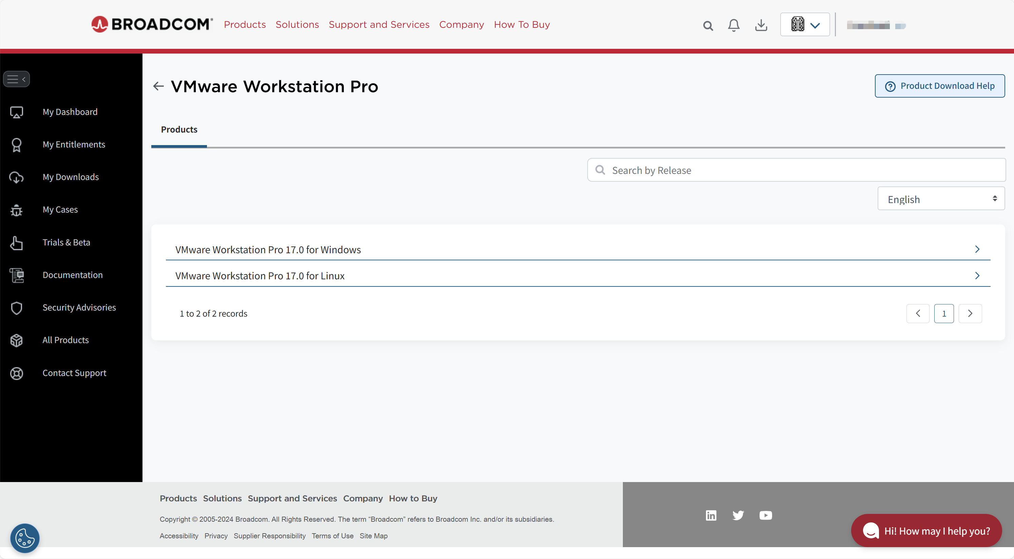This screenshot has width=1014, height=559.
Task: Click the Twitter bird icon in footer
Action: tap(738, 515)
